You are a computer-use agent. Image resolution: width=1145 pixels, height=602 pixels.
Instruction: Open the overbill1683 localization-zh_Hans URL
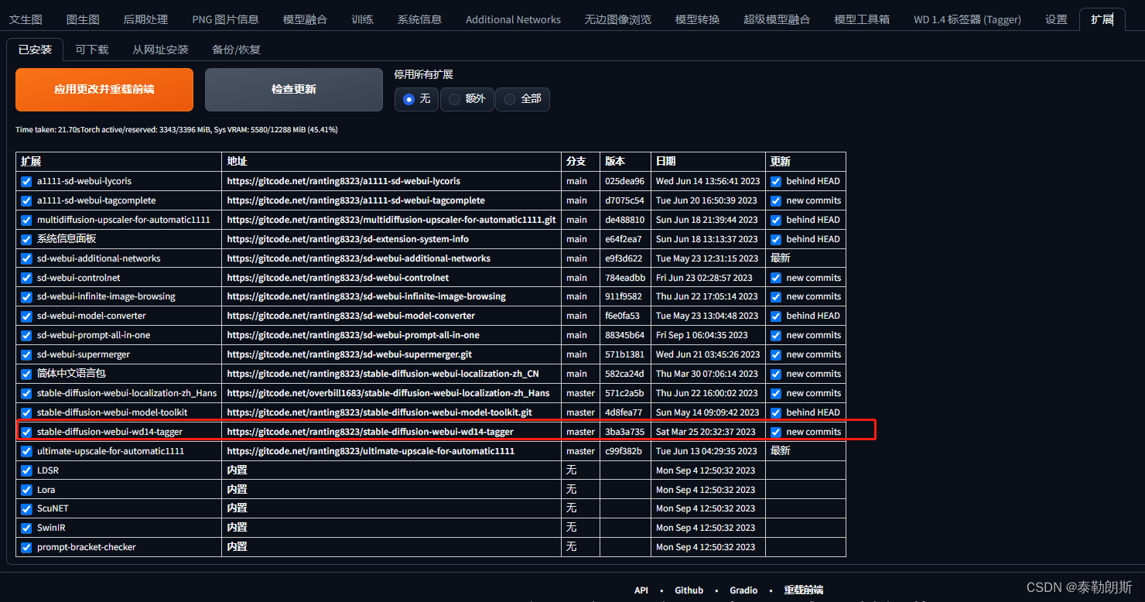click(x=388, y=393)
